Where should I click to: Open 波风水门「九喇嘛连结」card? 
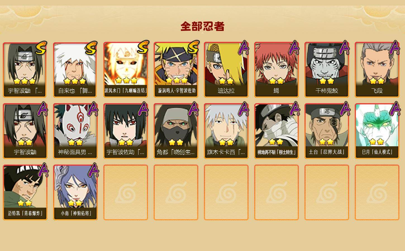[126, 70]
